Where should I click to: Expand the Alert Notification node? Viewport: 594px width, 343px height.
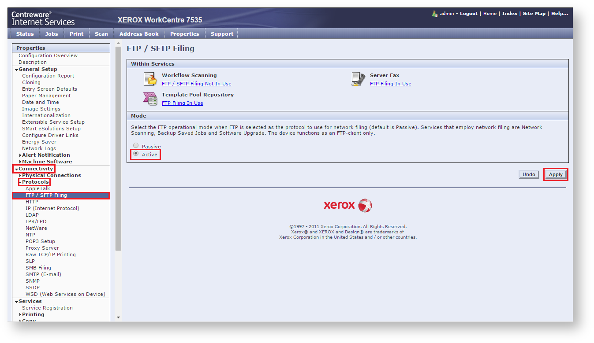tap(20, 155)
